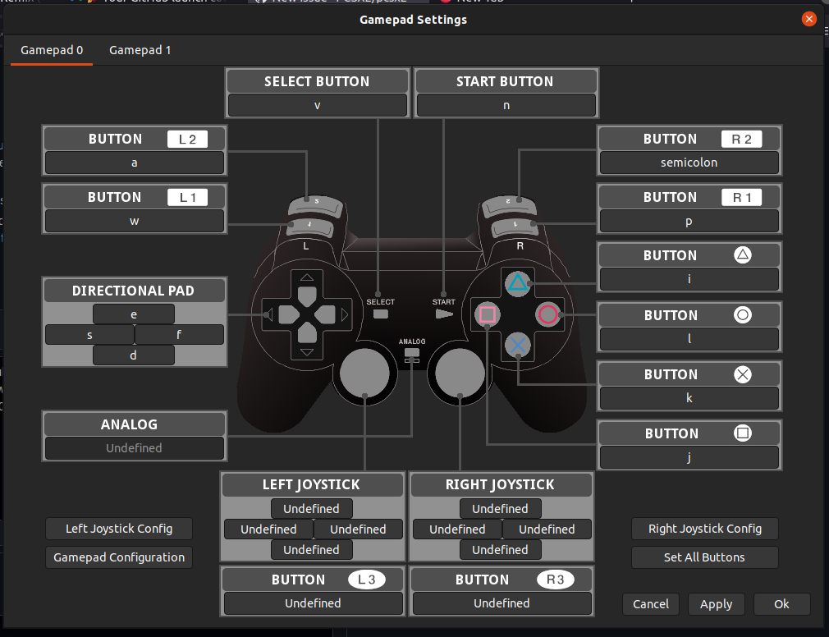Rebind the Start button mapped to n
The width and height of the screenshot is (829, 637).
(506, 105)
